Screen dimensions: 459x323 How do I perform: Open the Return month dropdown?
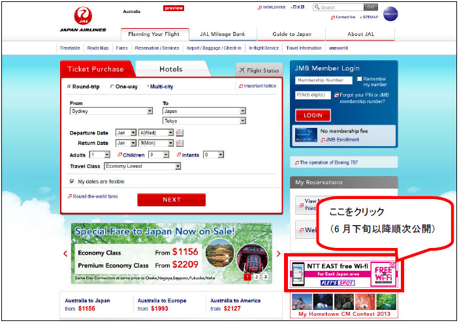[x=126, y=143]
